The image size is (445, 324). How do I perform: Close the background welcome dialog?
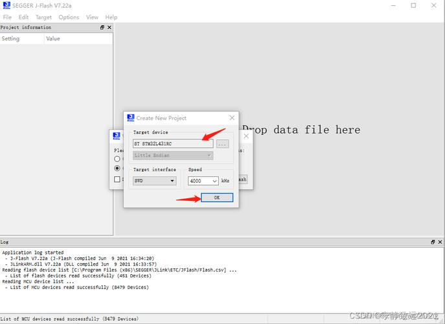tap(246, 136)
